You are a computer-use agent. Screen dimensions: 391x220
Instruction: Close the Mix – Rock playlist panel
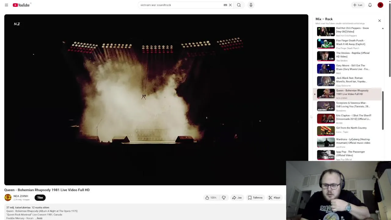tap(379, 21)
